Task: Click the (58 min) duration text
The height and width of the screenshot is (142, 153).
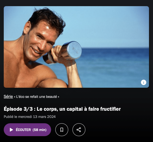Action: pyautogui.click(x=39, y=130)
